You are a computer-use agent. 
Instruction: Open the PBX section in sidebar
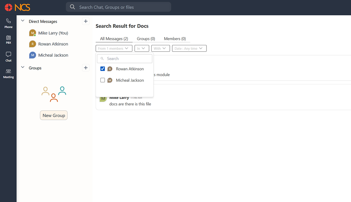pyautogui.click(x=8, y=39)
